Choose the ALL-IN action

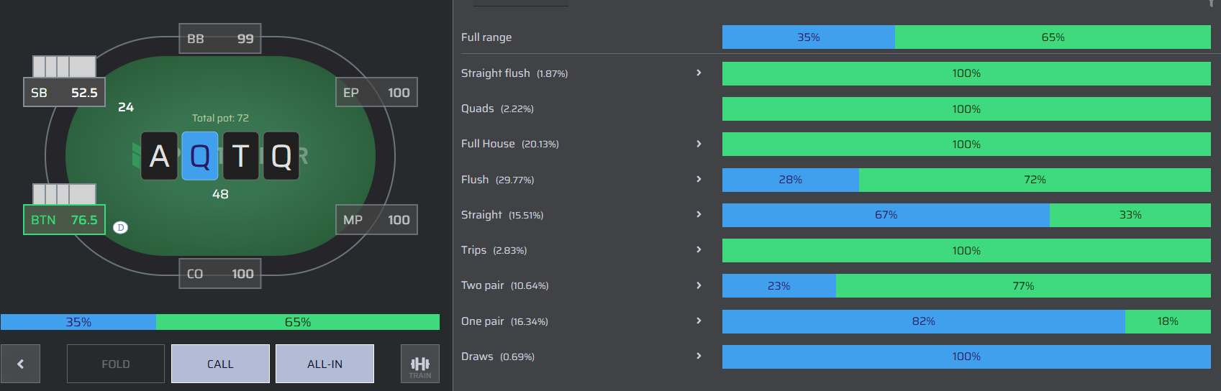point(324,364)
